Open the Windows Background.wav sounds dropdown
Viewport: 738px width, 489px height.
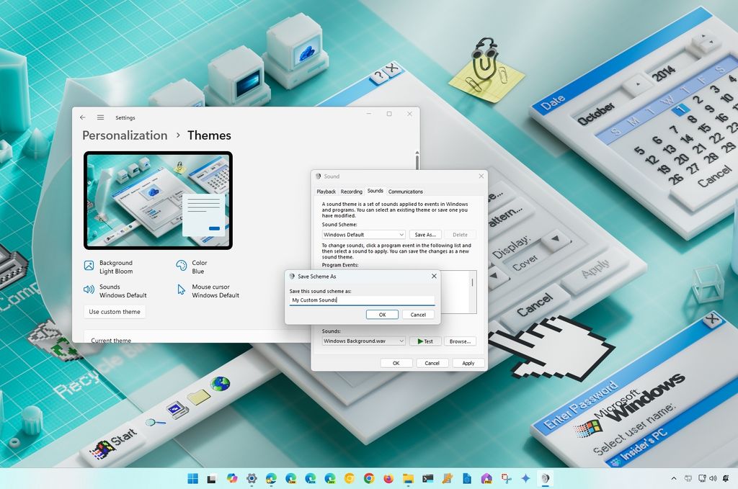[363, 341]
